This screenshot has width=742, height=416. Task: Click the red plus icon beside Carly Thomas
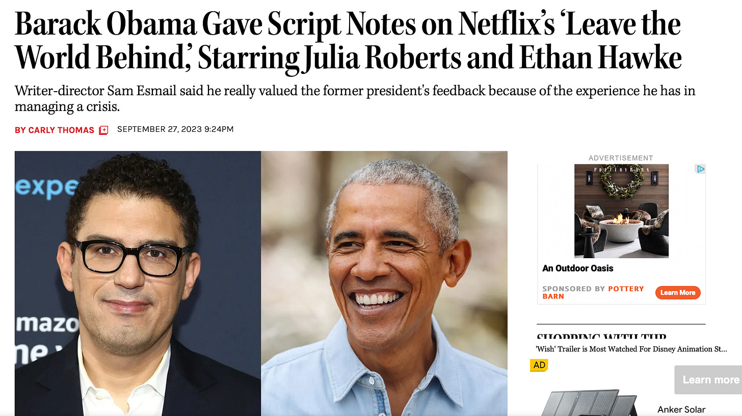(103, 130)
